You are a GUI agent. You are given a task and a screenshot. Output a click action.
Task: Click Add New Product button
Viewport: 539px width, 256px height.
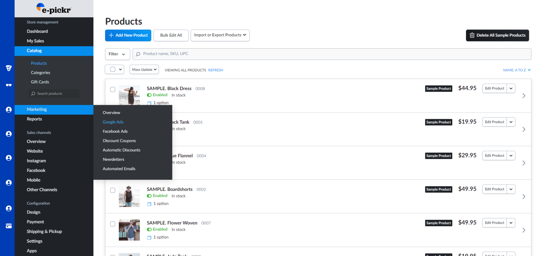(128, 35)
